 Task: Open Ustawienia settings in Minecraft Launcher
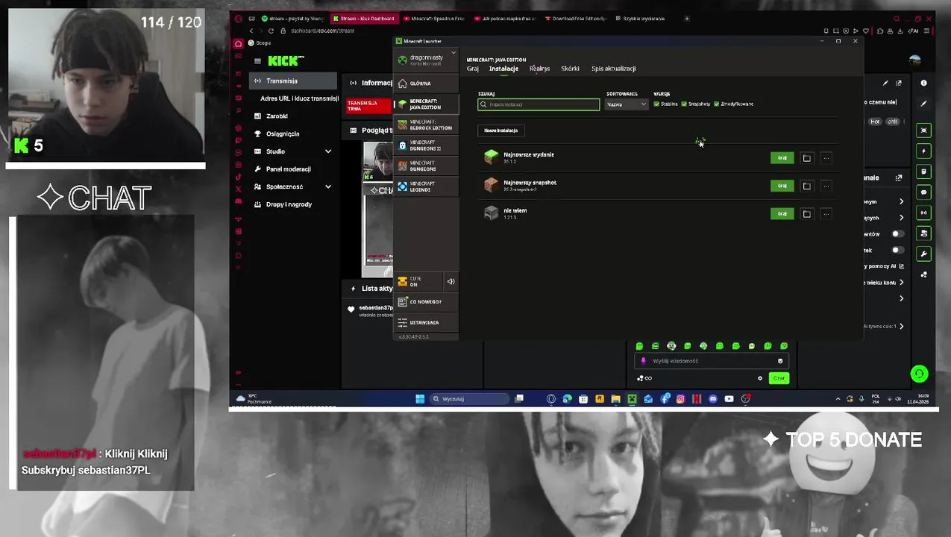click(x=426, y=322)
